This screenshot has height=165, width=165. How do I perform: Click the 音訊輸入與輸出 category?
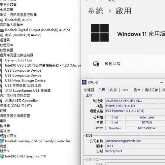[x=12, y=25]
